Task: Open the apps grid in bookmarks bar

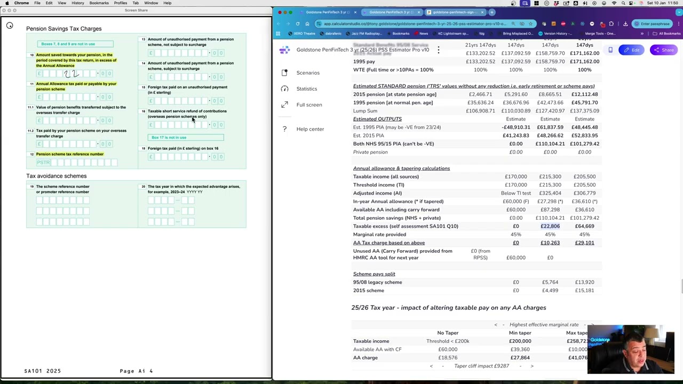Action: [x=278, y=34]
